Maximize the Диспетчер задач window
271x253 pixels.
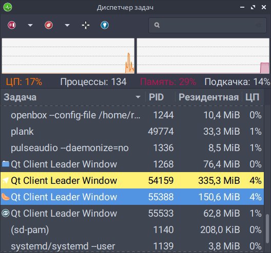(x=253, y=7)
